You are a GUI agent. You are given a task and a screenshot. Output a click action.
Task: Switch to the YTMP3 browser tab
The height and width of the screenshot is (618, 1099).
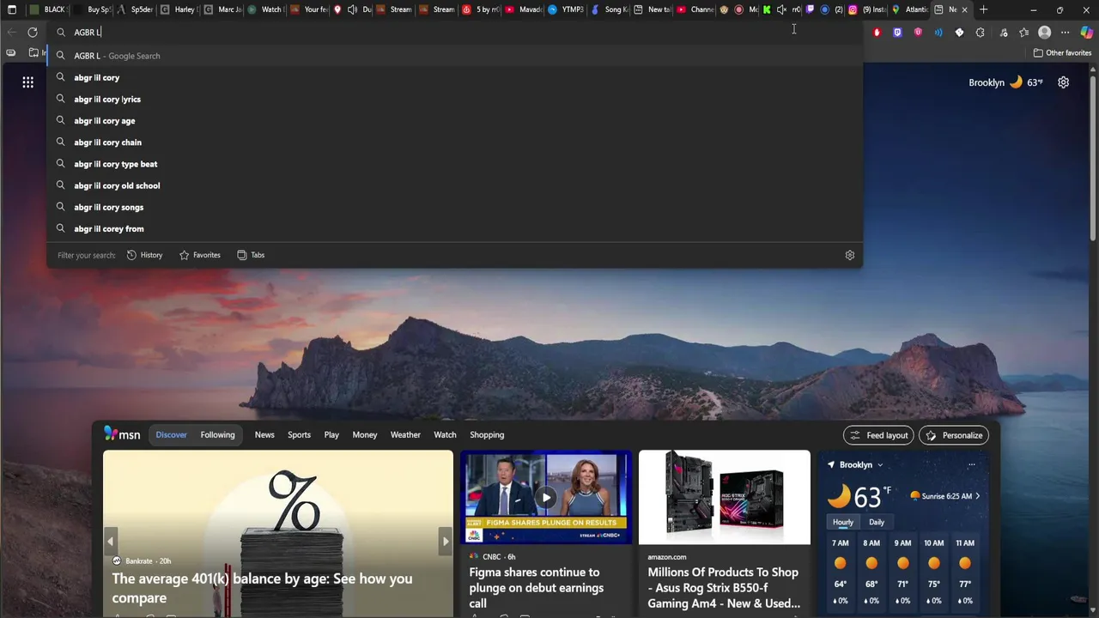[565, 9]
